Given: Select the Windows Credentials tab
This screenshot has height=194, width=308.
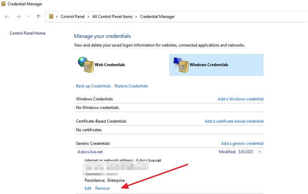Looking at the screenshot, I should [209, 65].
